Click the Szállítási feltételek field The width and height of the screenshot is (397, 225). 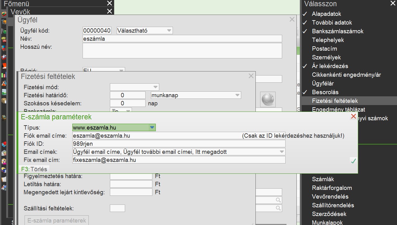click(x=117, y=208)
